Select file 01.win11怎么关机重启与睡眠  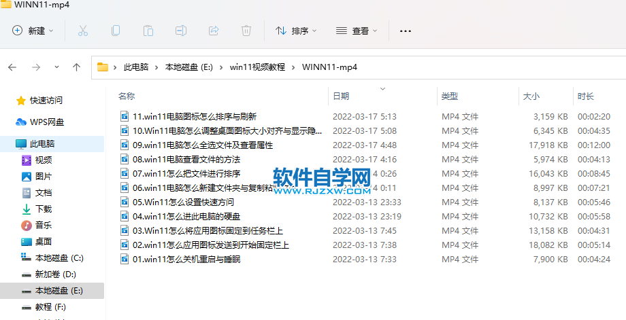pos(186,260)
